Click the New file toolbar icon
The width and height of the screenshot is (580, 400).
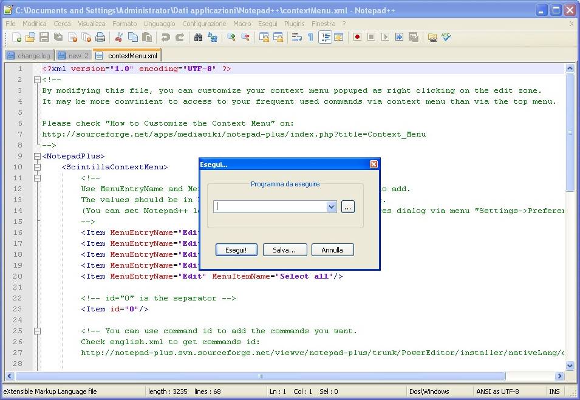17,38
